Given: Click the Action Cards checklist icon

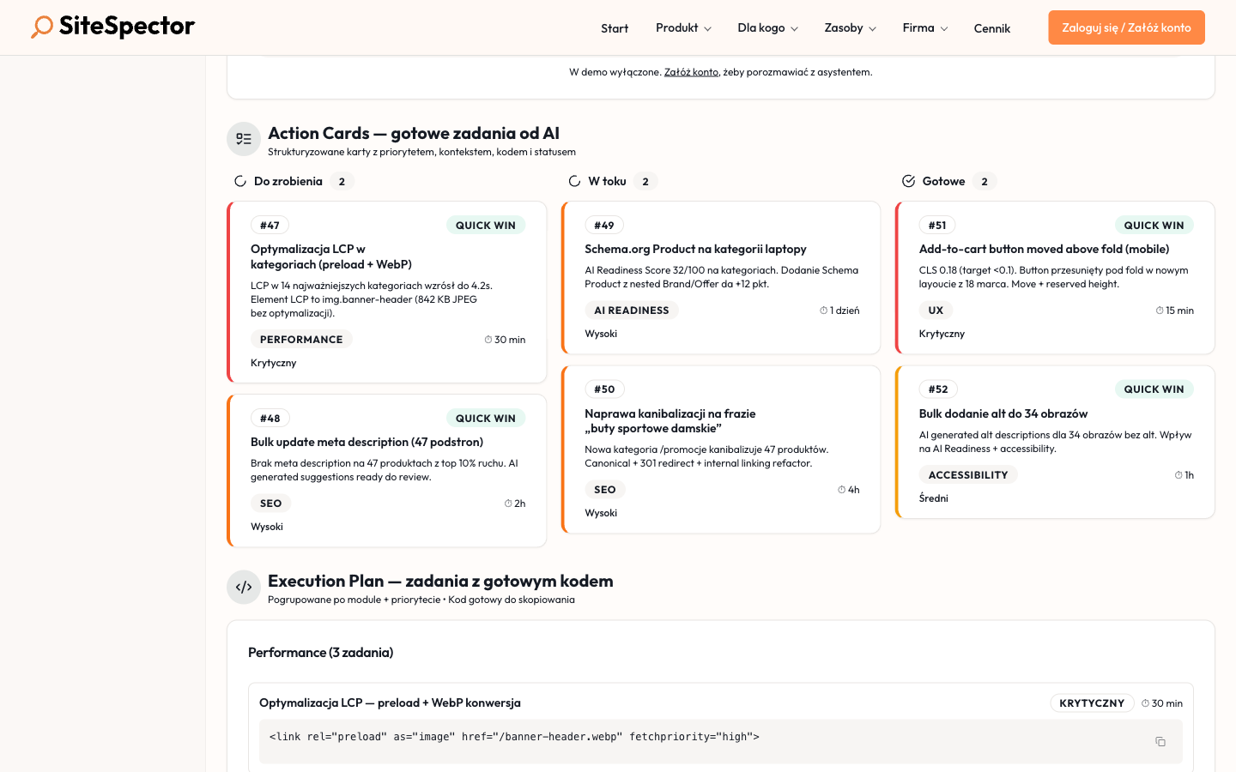Looking at the screenshot, I should [244, 138].
